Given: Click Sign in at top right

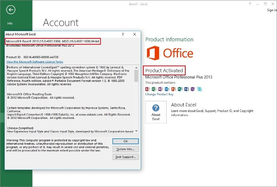Looking at the screenshot, I should [272, 10].
